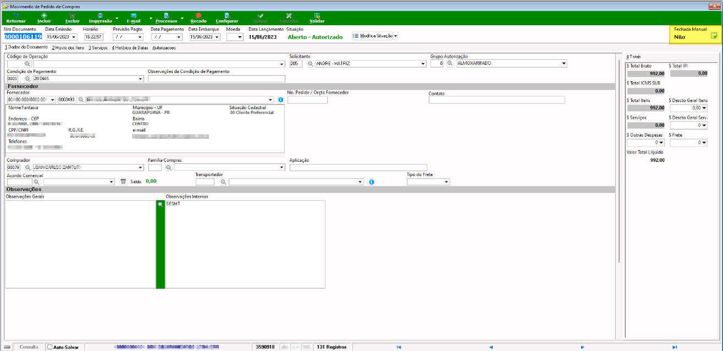
Task: Open the Impressão dropdown arrow
Action: click(x=117, y=18)
